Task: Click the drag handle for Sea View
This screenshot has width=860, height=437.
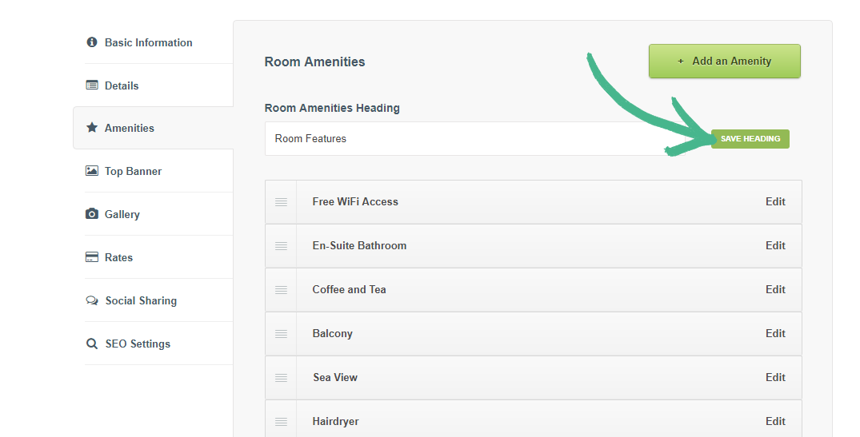Action: click(x=281, y=378)
